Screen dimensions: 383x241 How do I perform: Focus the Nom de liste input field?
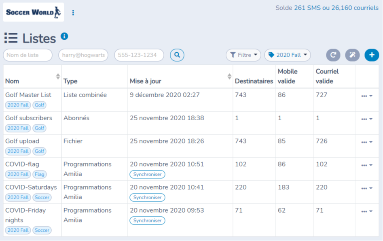[x=28, y=55]
